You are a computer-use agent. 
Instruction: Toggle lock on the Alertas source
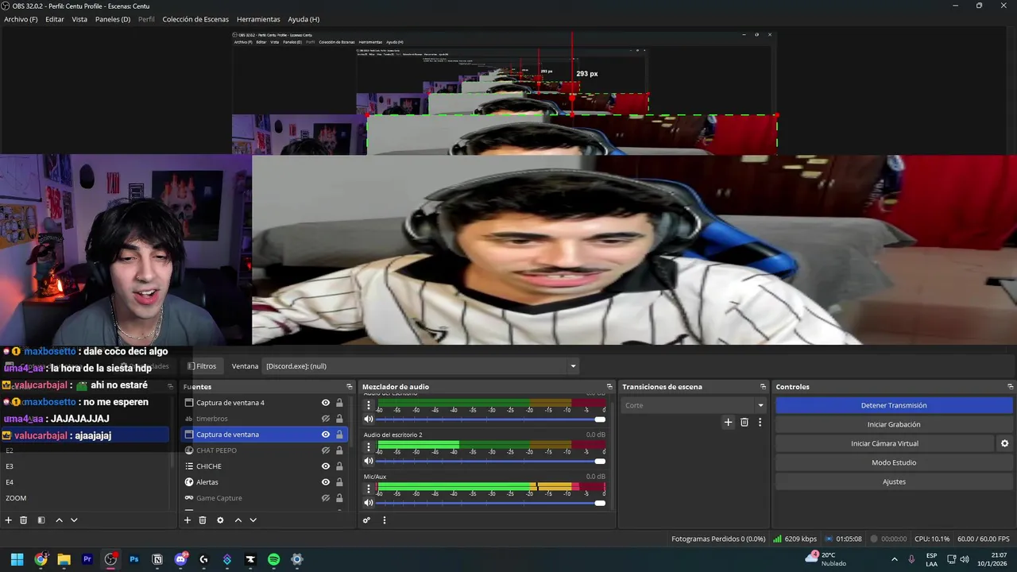coord(339,482)
